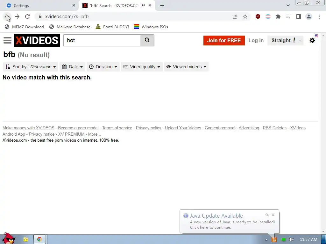Open the volume speaker tray icon
The image size is (326, 244).
tap(291, 240)
